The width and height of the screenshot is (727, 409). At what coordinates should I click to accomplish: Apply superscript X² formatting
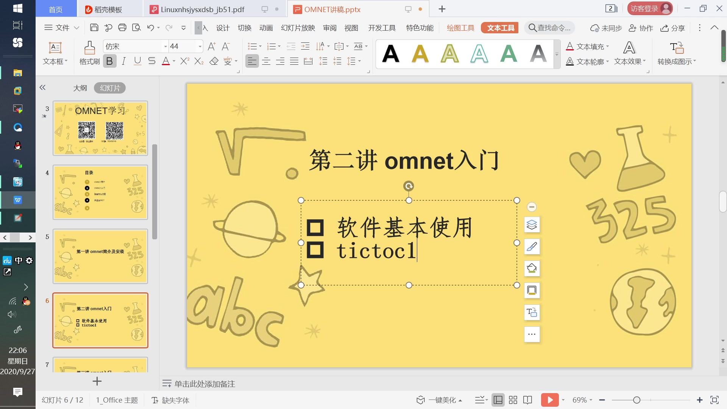click(185, 61)
